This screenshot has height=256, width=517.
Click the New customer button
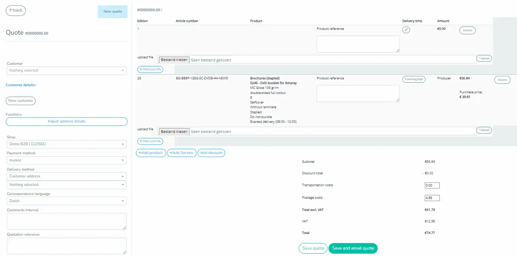[x=21, y=101]
